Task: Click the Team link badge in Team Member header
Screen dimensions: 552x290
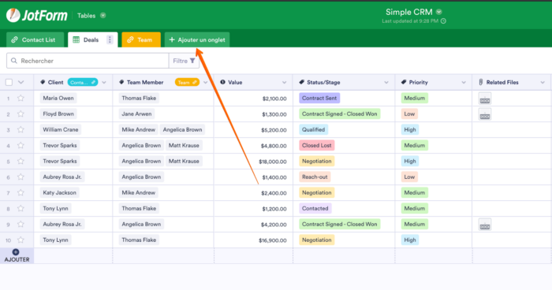Action: tap(187, 83)
